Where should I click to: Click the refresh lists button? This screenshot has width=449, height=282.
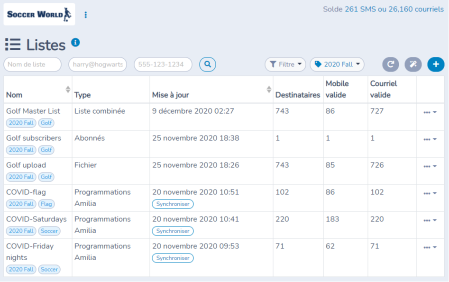391,64
